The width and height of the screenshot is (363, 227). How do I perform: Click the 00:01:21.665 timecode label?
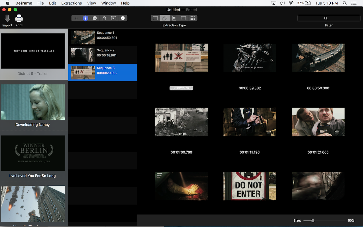point(318,152)
